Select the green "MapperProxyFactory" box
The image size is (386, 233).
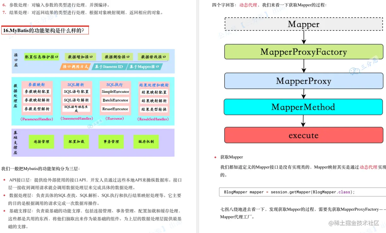click(x=304, y=52)
